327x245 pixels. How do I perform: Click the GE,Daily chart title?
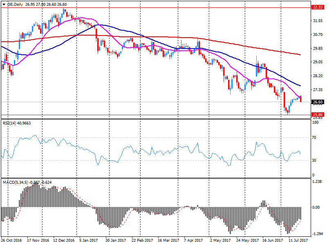click(15, 4)
